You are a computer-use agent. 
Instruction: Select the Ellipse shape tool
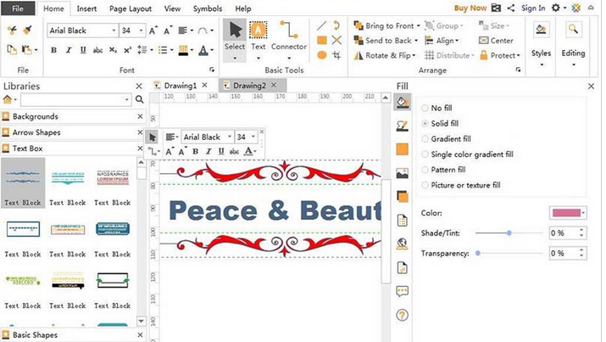[x=321, y=55]
